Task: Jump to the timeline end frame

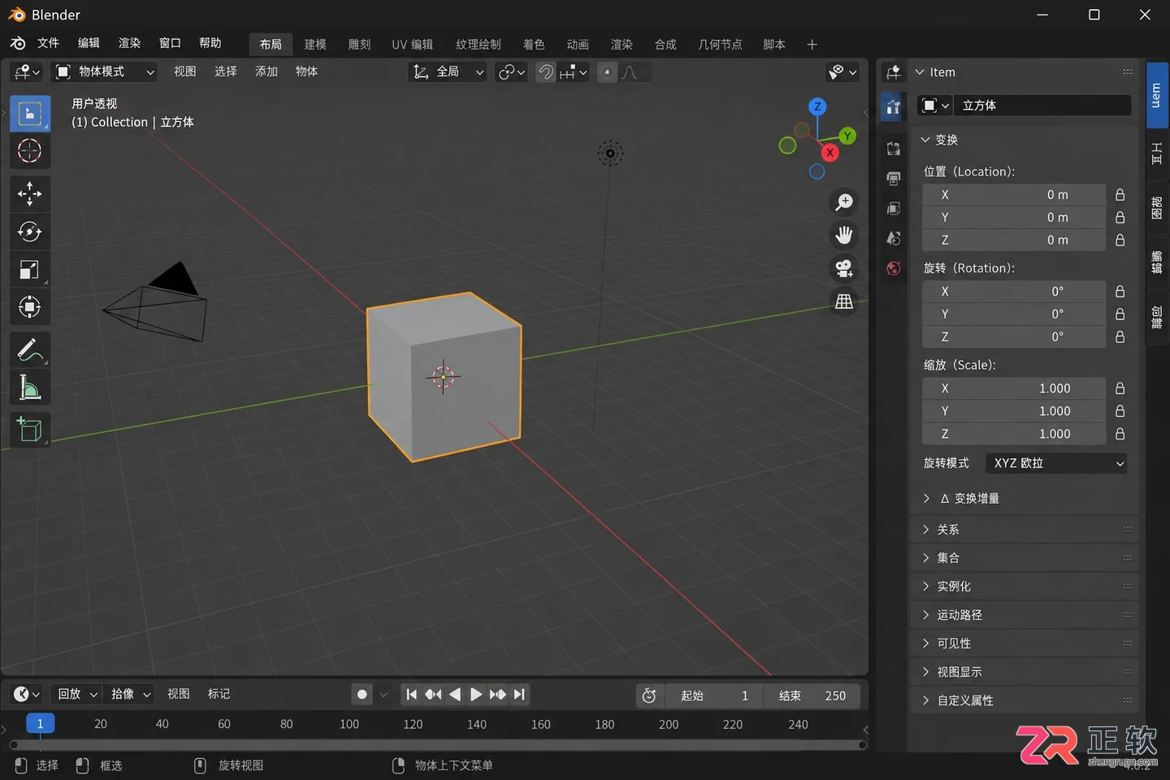Action: 519,695
